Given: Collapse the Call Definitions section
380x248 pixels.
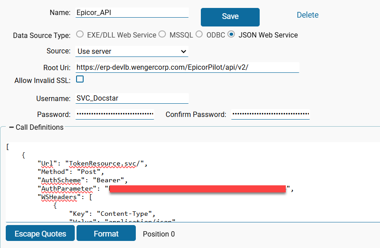Looking at the screenshot, I should coord(12,127).
